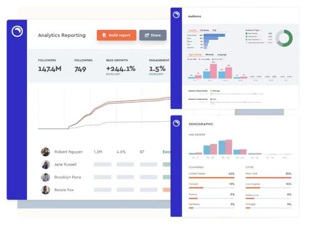Click the Analytics Reporting title
Viewport: 313px width, 234px height.
pos(62,35)
